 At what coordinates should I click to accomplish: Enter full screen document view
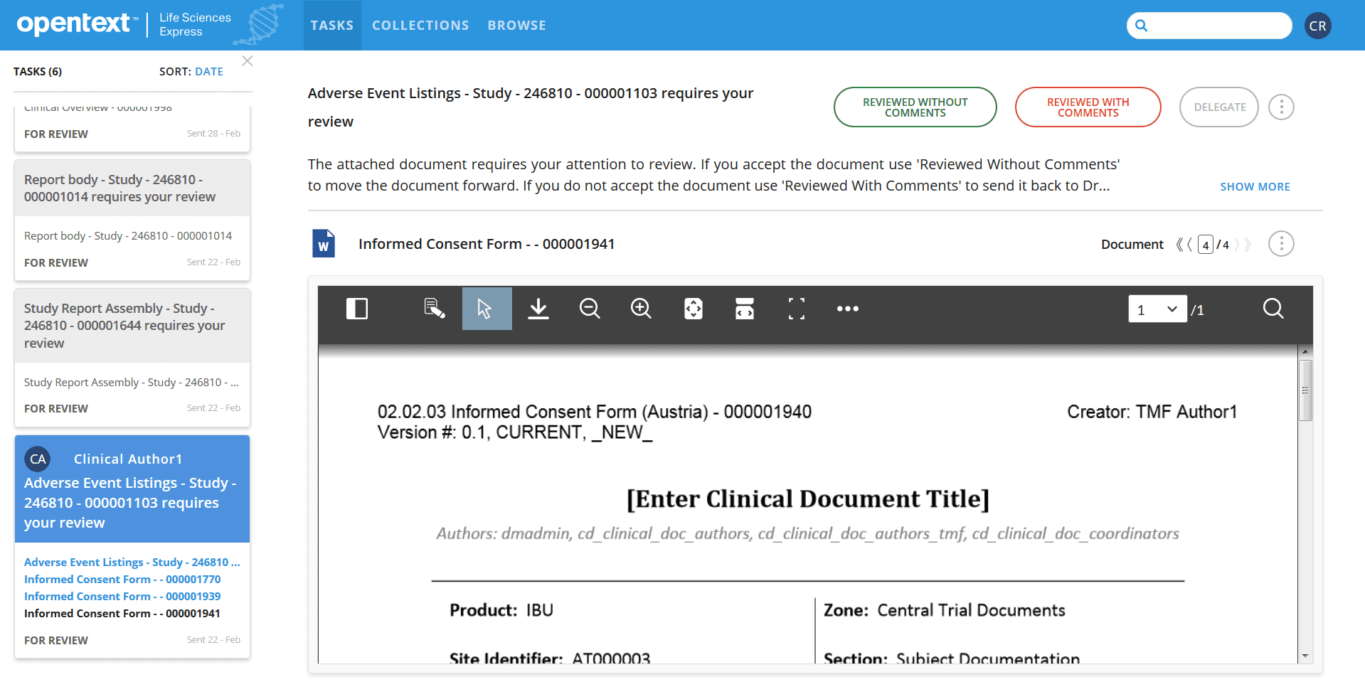796,309
